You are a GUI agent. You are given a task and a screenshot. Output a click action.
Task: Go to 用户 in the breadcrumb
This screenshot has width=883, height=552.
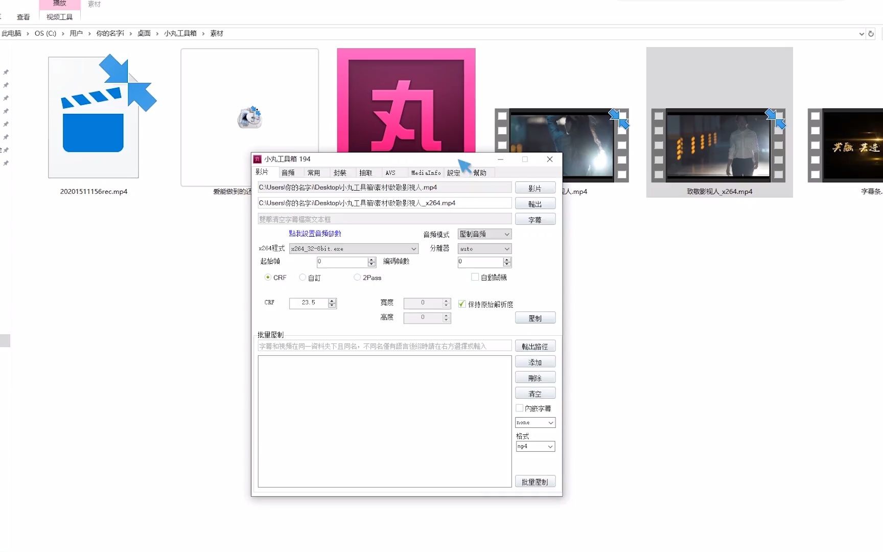point(76,33)
